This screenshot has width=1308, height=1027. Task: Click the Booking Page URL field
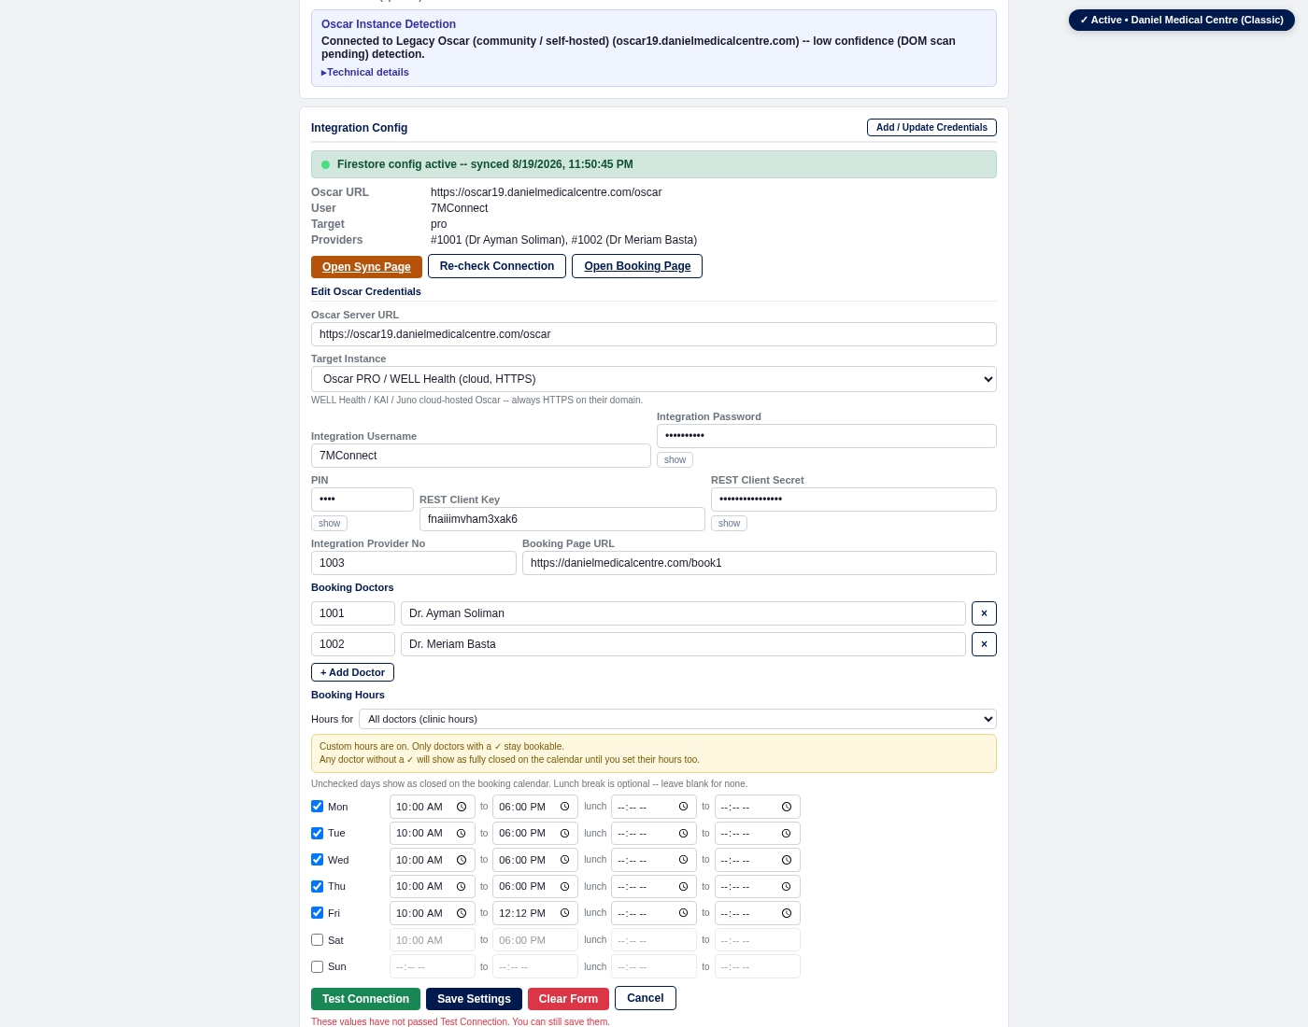tap(760, 563)
